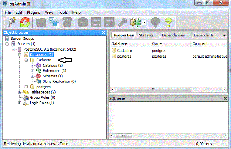Expand the Tablespaces (2) node

(20, 92)
